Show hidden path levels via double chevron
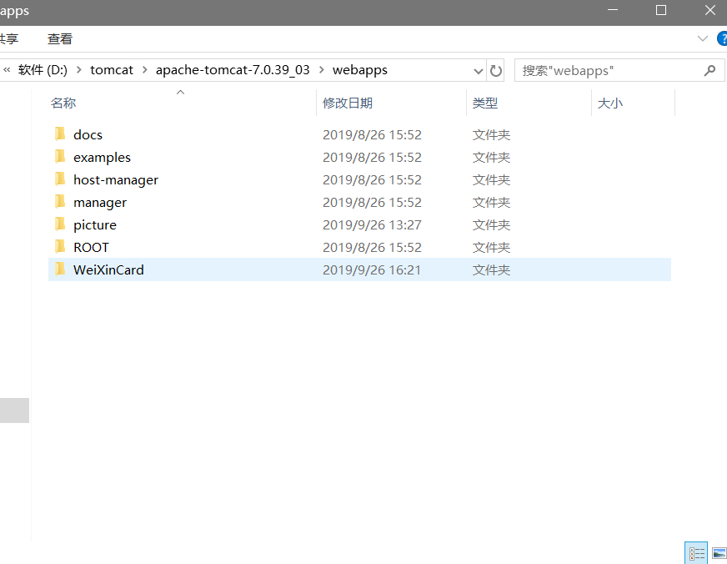This screenshot has width=727, height=564. coord(7,70)
